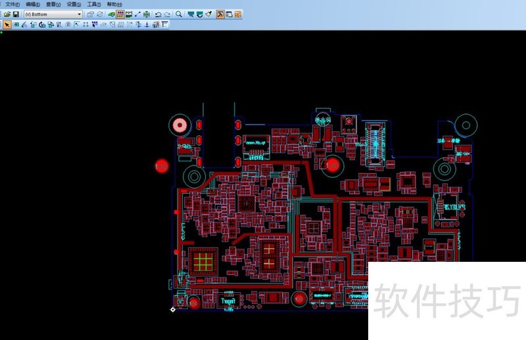
Task: Open the Dimensioning toolbar icon
Action: (129, 14)
